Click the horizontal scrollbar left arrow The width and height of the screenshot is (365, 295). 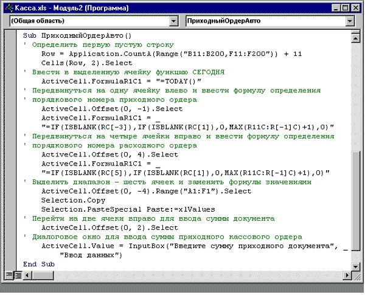point(27,276)
